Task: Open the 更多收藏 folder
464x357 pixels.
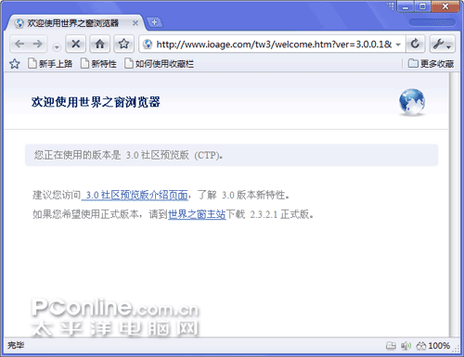Action: pos(431,64)
